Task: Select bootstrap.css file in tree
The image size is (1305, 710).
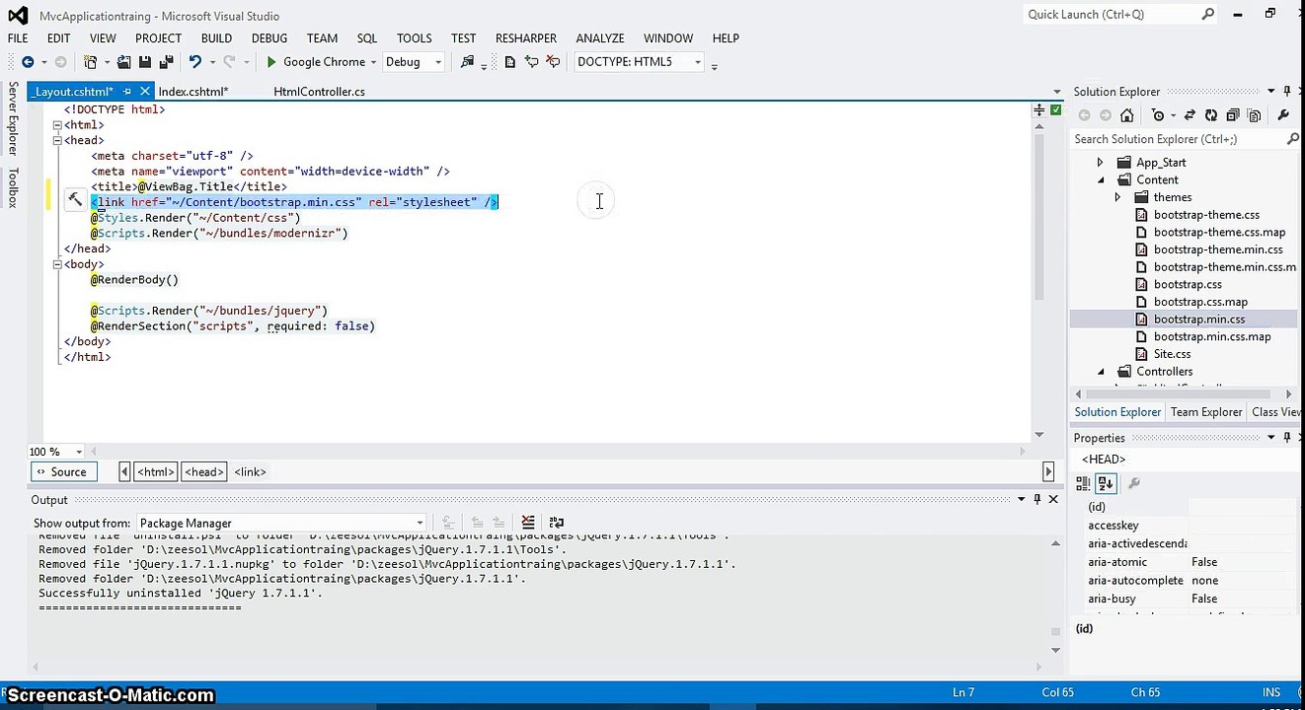Action: 1188,284
